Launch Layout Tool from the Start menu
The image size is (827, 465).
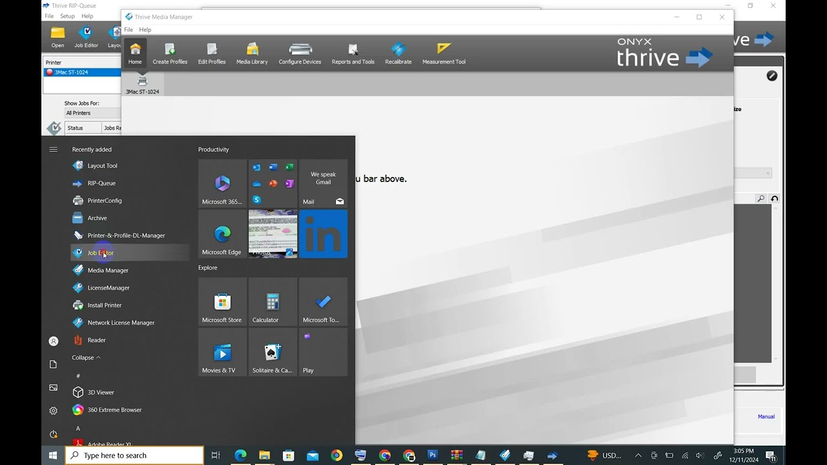[130, 166]
